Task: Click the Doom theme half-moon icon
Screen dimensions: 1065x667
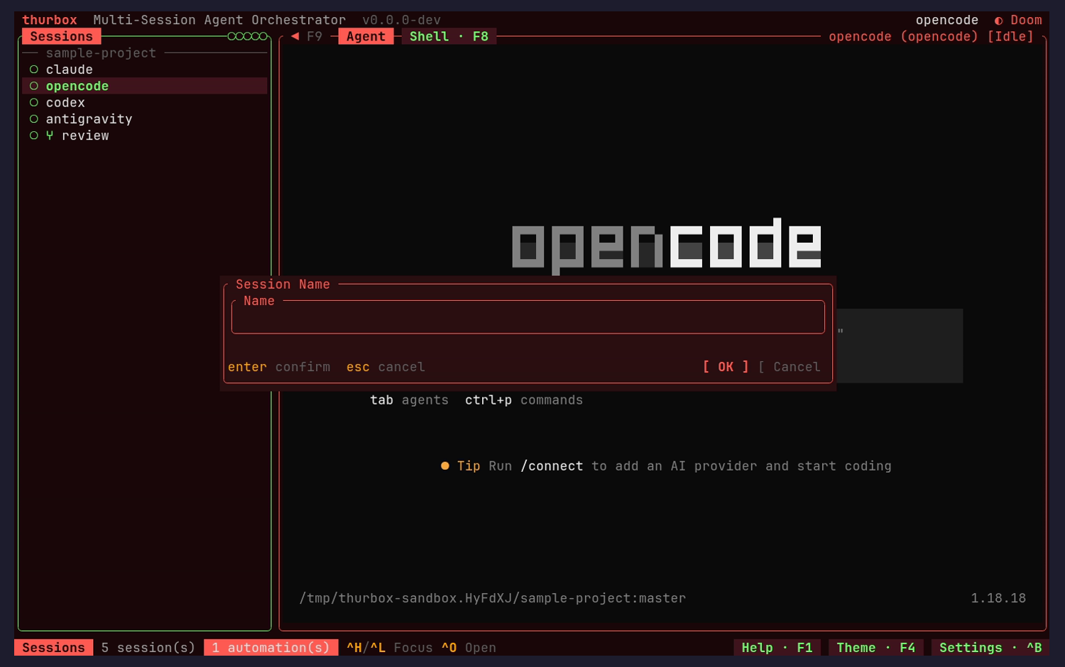Action: [x=998, y=21]
